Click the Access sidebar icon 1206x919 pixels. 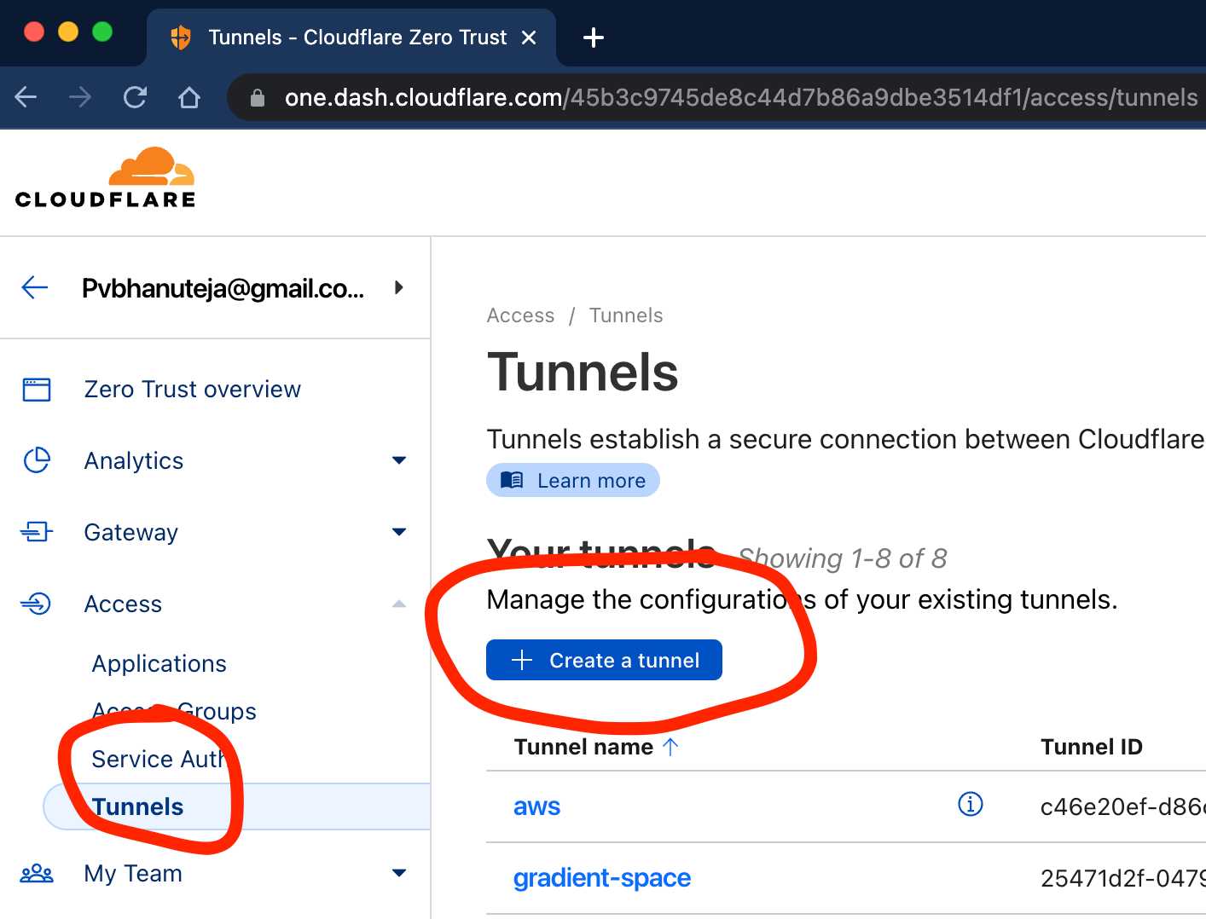pyautogui.click(x=37, y=604)
